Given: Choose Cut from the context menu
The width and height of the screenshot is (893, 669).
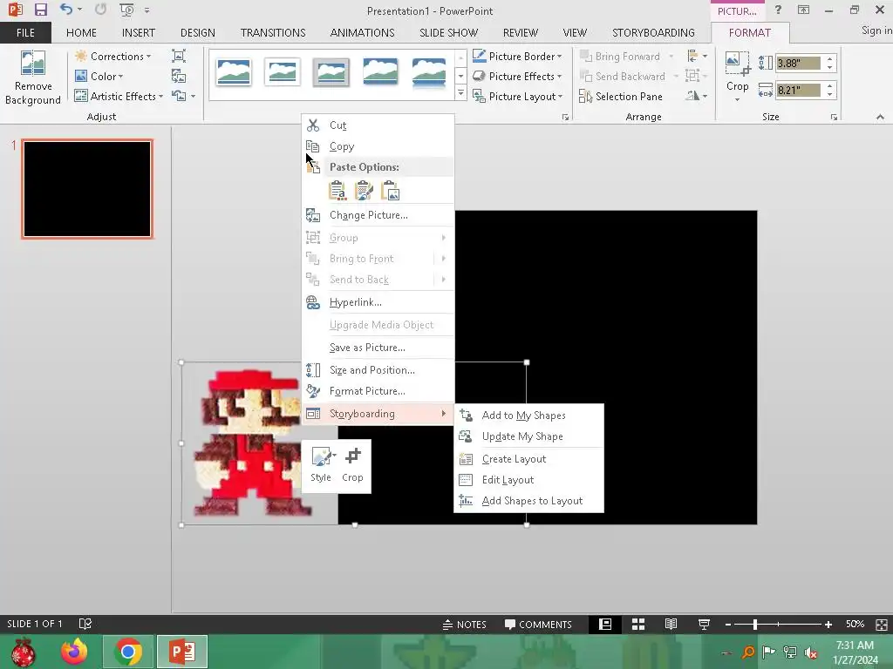Looking at the screenshot, I should 378,125.
